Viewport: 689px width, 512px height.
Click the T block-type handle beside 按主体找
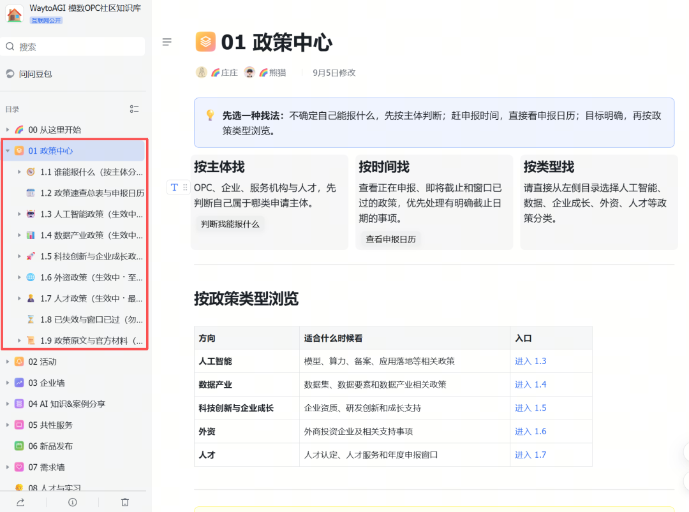coord(174,187)
